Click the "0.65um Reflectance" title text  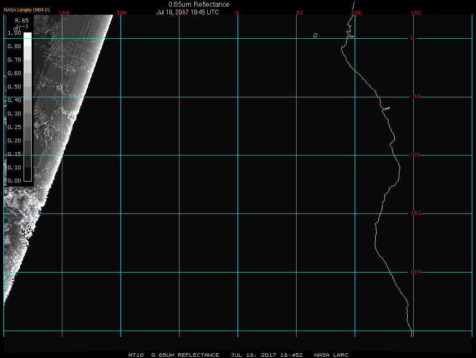pos(199,4)
